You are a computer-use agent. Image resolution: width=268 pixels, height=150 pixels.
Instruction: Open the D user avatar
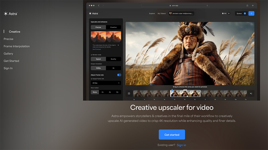click(x=229, y=13)
